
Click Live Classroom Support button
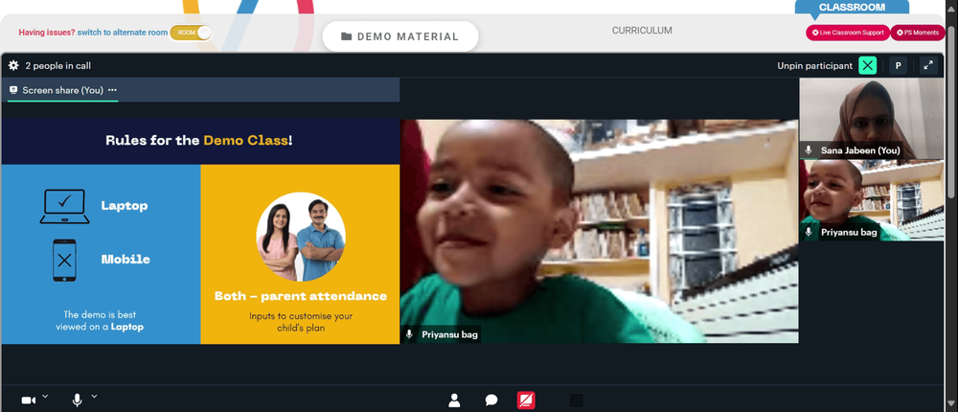pos(848,33)
